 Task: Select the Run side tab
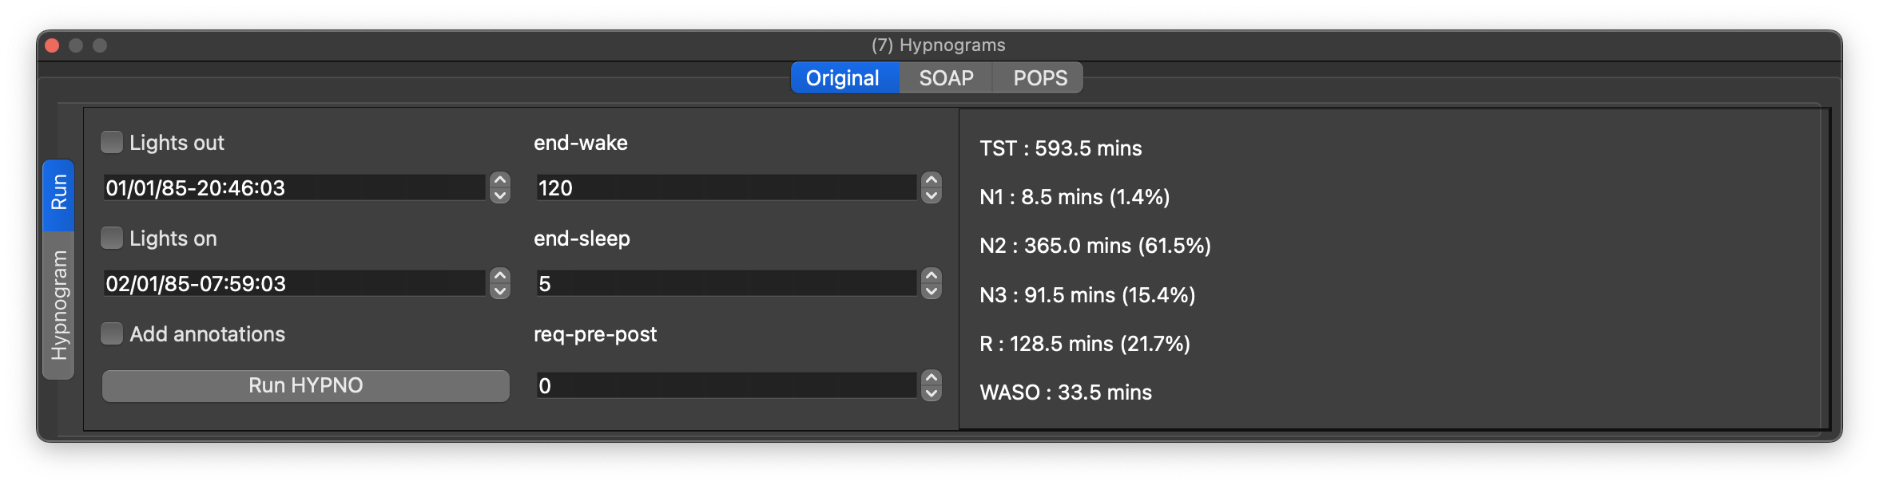click(x=59, y=194)
